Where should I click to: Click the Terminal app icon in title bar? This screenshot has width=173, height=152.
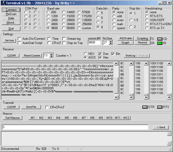pyautogui.click(x=3, y=3)
